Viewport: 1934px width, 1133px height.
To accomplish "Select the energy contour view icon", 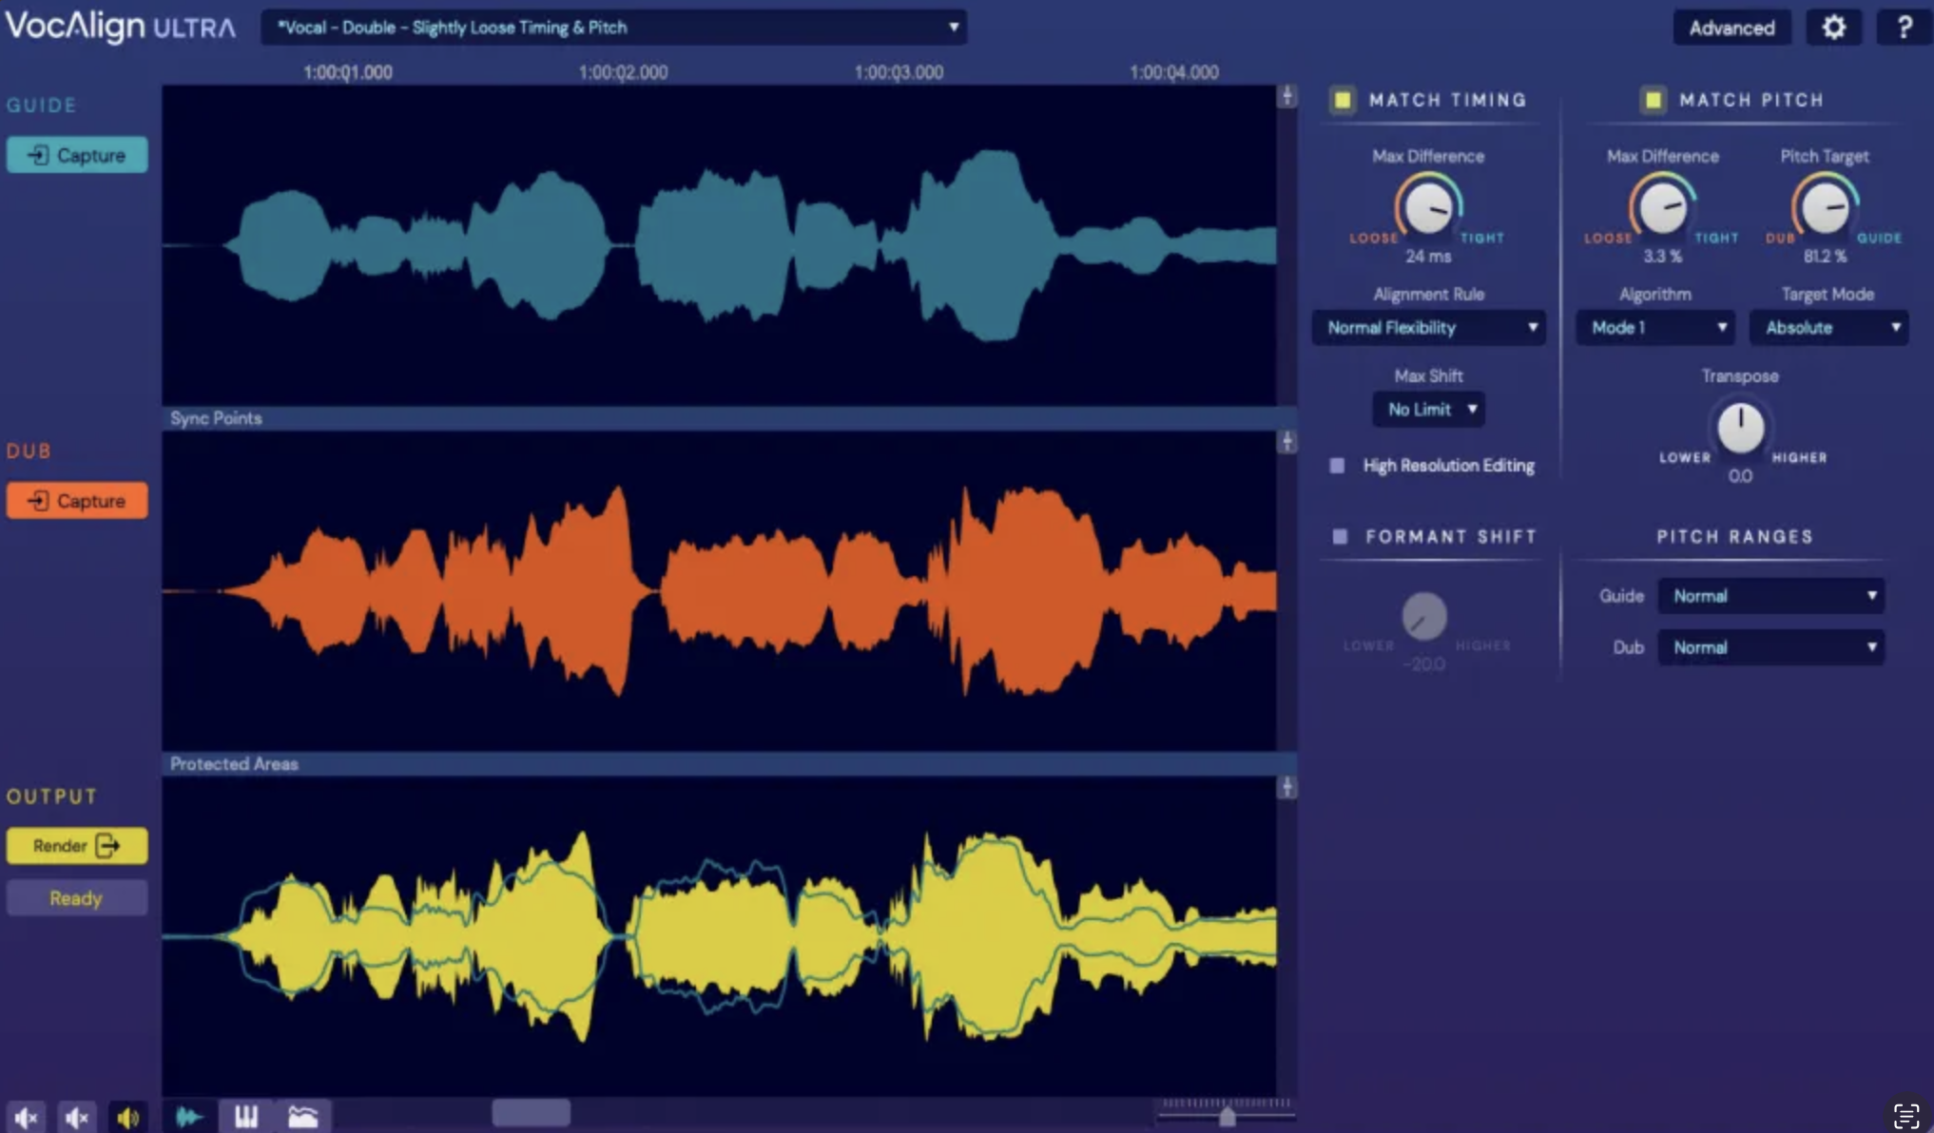I will point(303,1117).
